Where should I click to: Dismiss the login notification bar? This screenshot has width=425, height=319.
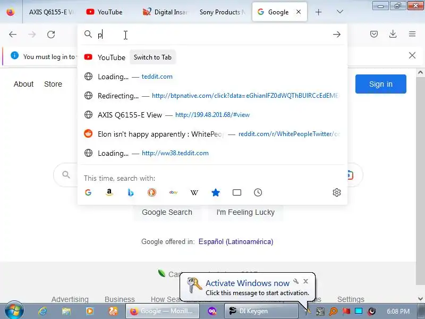[412, 55]
